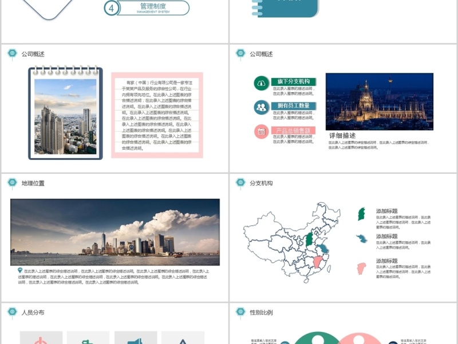Select the pink 产品总销售额 label

[x=291, y=131]
